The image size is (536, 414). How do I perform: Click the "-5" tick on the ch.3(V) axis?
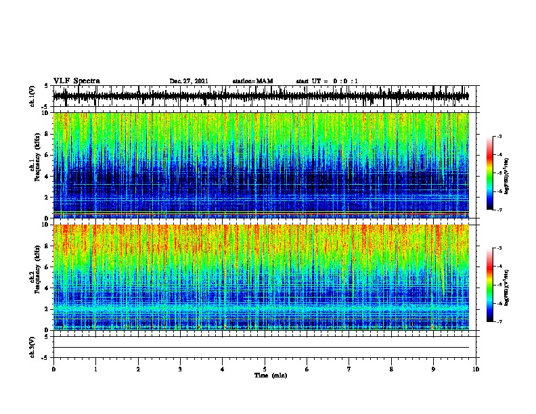tap(45, 358)
